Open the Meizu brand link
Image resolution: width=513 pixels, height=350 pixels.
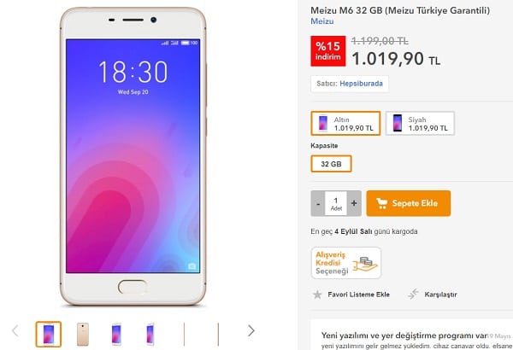pos(322,21)
